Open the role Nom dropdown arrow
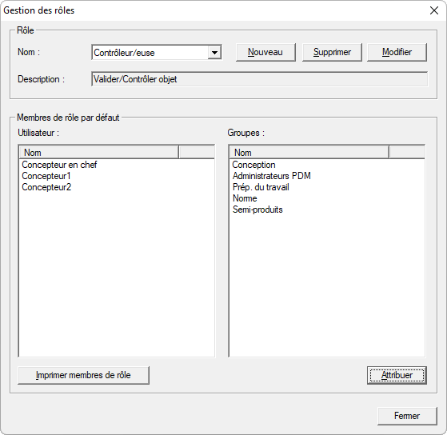 (214, 53)
